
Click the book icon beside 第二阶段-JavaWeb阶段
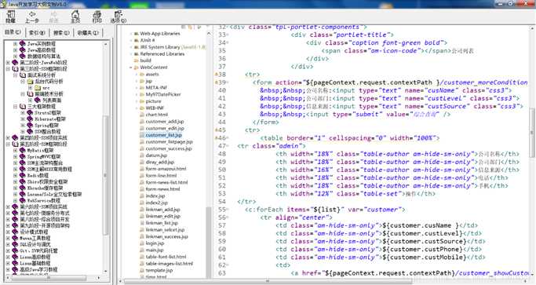[x=15, y=62]
